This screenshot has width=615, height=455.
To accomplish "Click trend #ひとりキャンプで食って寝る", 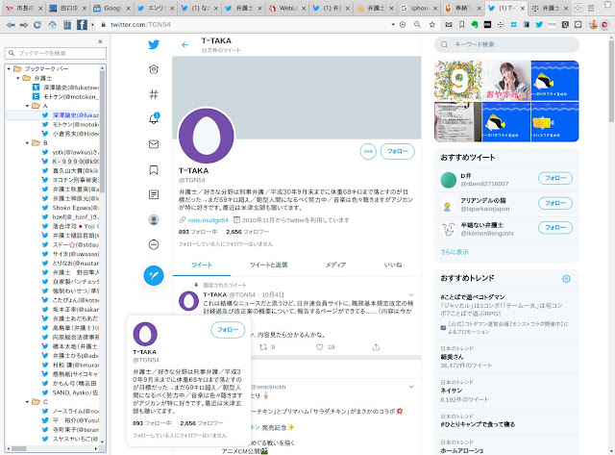I will 478,424.
